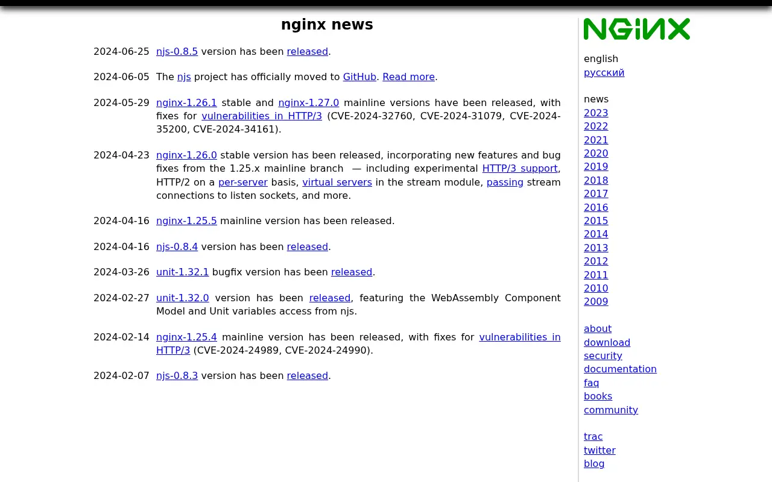Open the virtual servers link

(337, 183)
